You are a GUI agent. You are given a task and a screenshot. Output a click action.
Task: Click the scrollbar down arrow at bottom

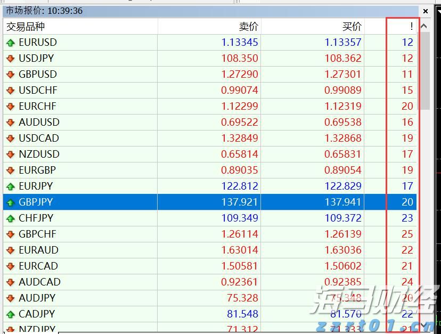(424, 324)
